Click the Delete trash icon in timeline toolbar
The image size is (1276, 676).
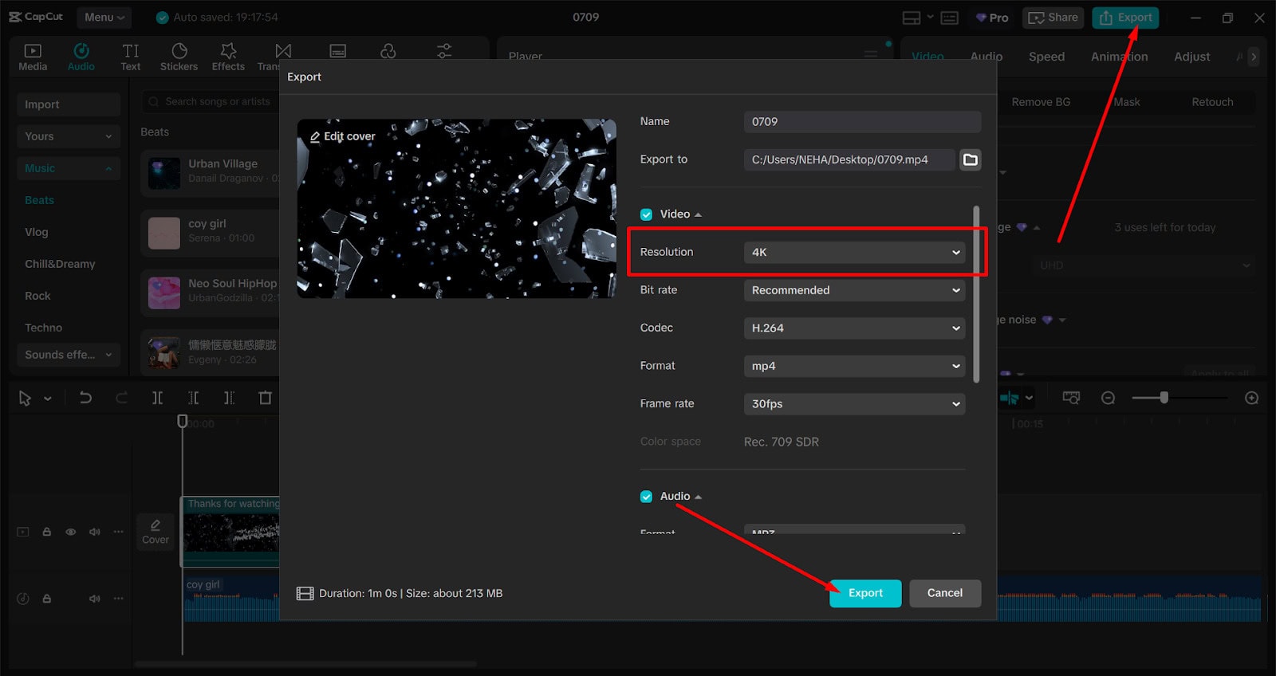pyautogui.click(x=266, y=398)
